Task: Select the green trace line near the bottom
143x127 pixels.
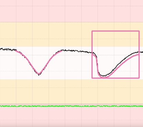Action: click(x=71, y=106)
